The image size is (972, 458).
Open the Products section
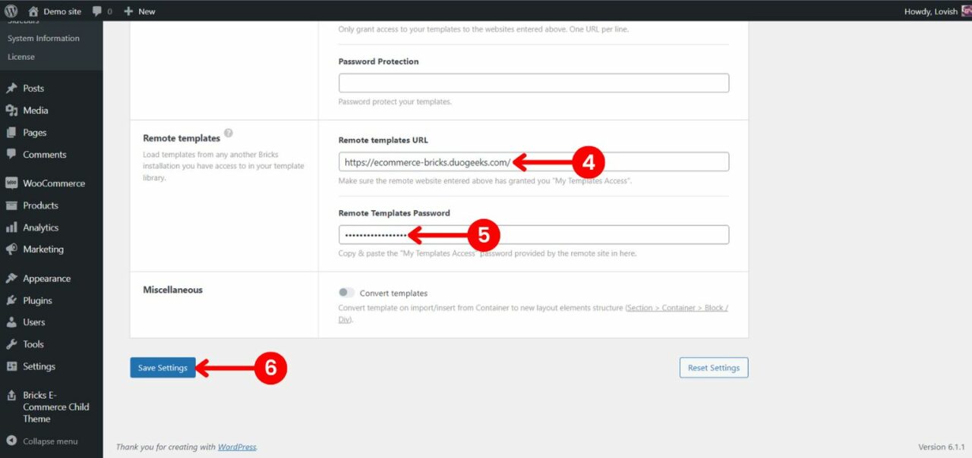pos(39,205)
